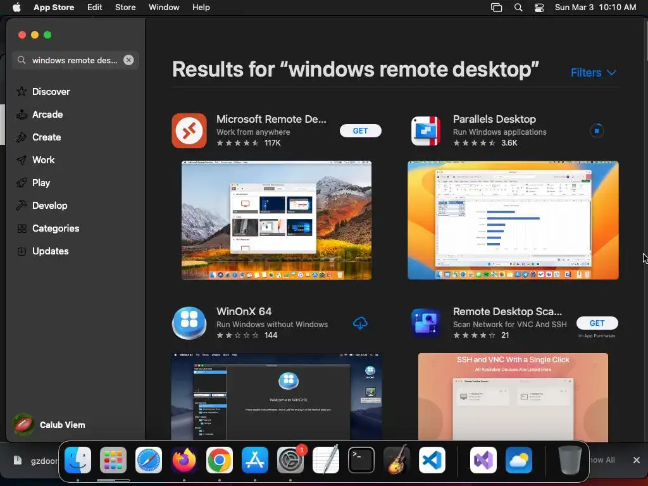Launch GarageBand from the Dock

click(397, 460)
